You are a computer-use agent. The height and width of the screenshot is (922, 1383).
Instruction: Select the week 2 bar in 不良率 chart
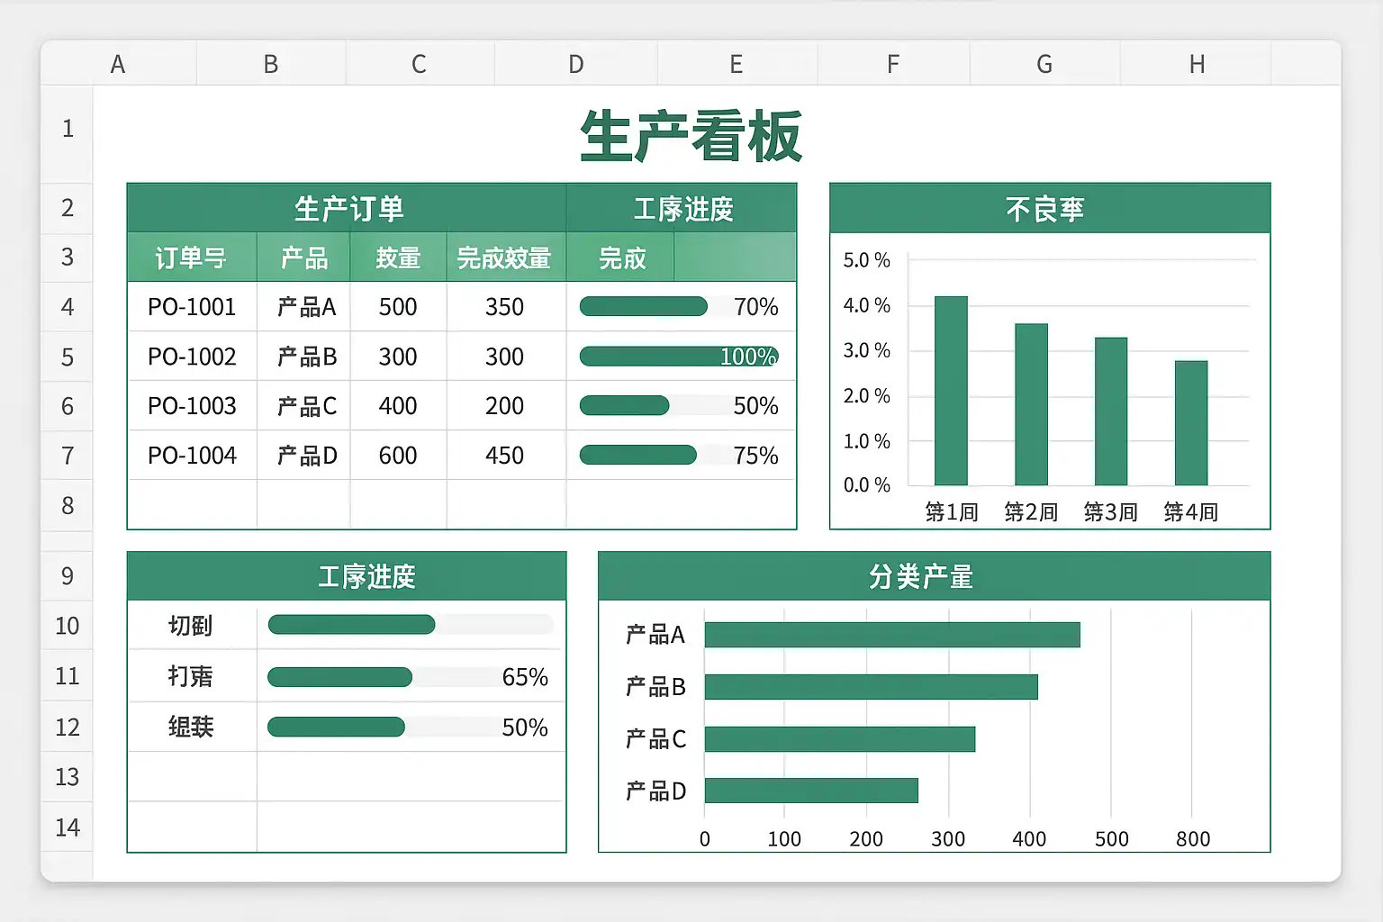click(x=1032, y=404)
